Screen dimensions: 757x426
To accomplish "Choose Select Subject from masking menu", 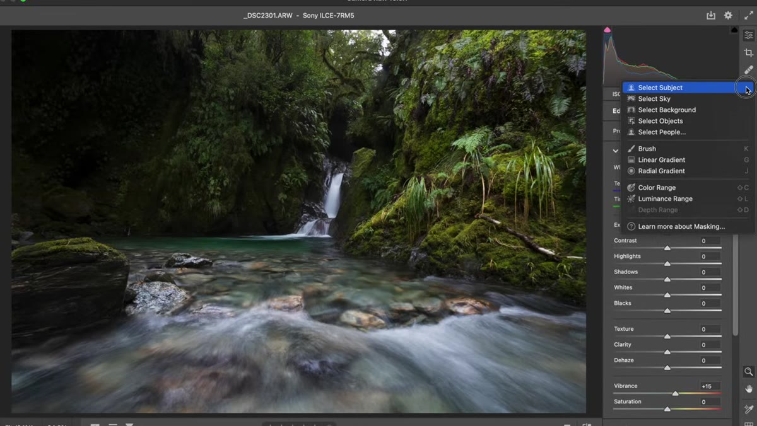I will 688,88.
